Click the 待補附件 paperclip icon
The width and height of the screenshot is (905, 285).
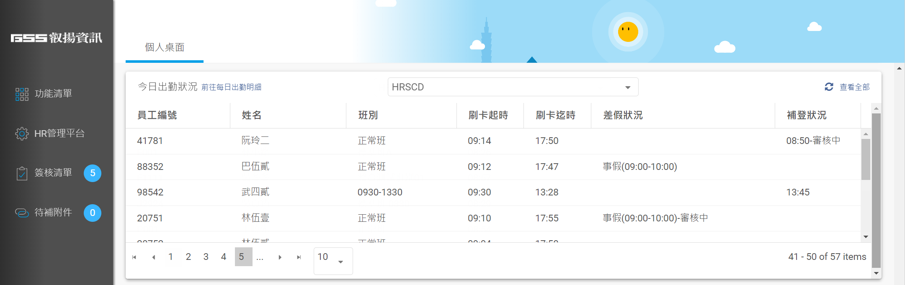tap(22, 213)
